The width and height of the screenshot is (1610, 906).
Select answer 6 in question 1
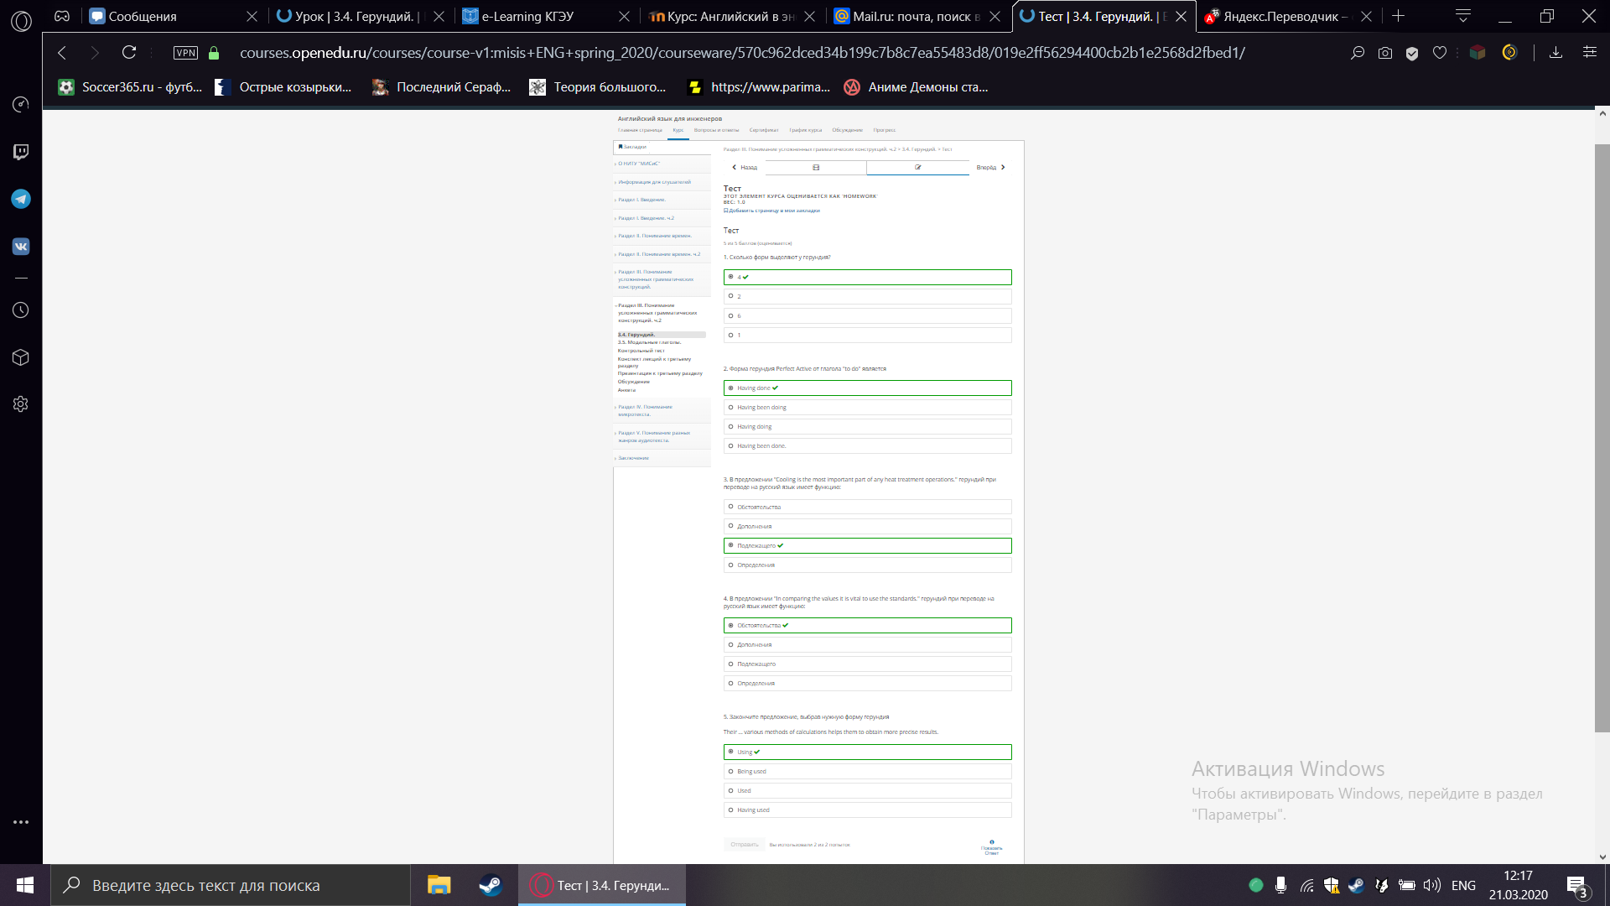tap(867, 315)
